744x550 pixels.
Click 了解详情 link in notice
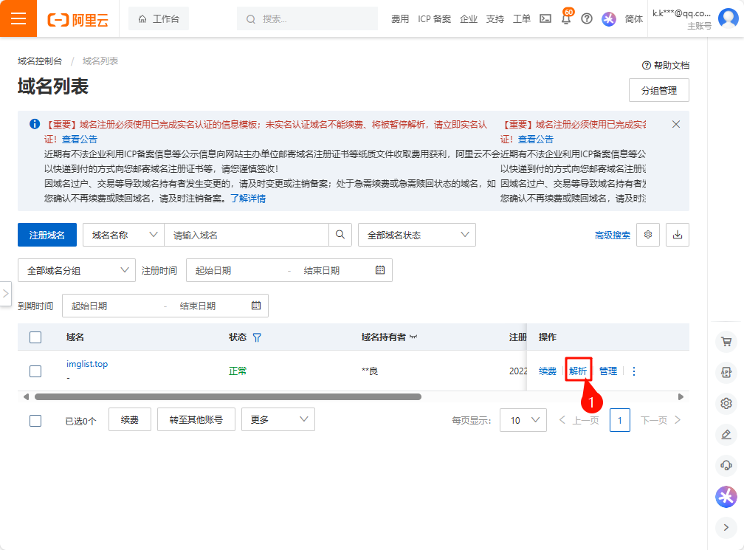point(248,199)
